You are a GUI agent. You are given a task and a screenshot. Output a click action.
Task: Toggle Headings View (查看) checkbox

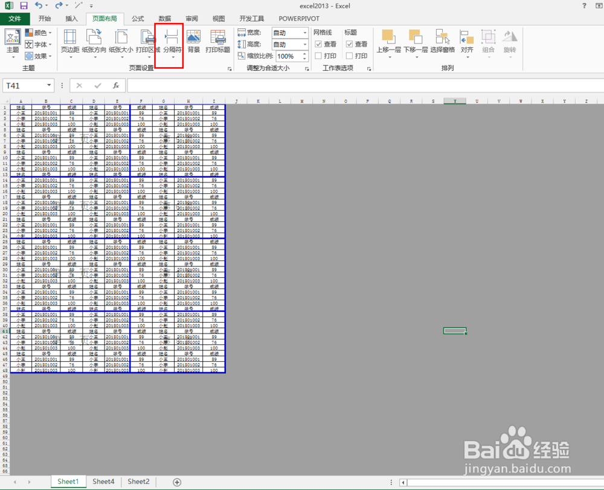(x=349, y=44)
